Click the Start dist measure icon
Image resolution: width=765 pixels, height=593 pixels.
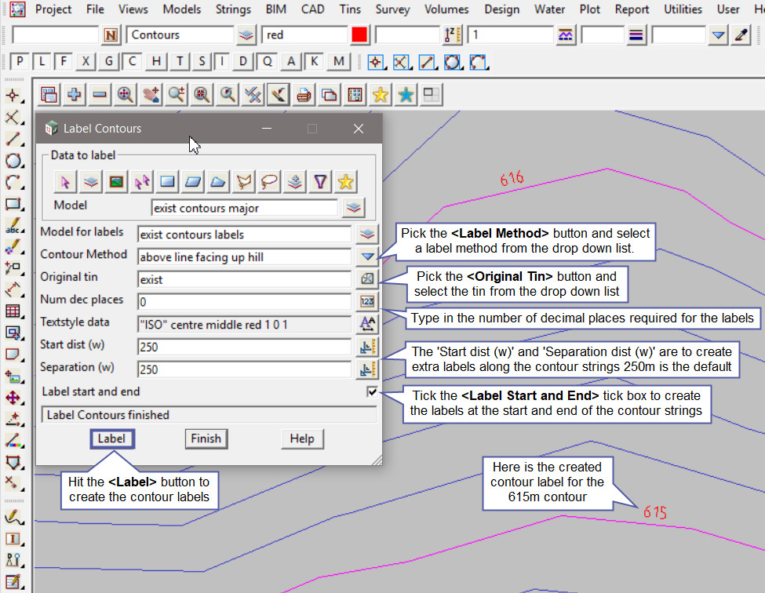[x=367, y=346]
